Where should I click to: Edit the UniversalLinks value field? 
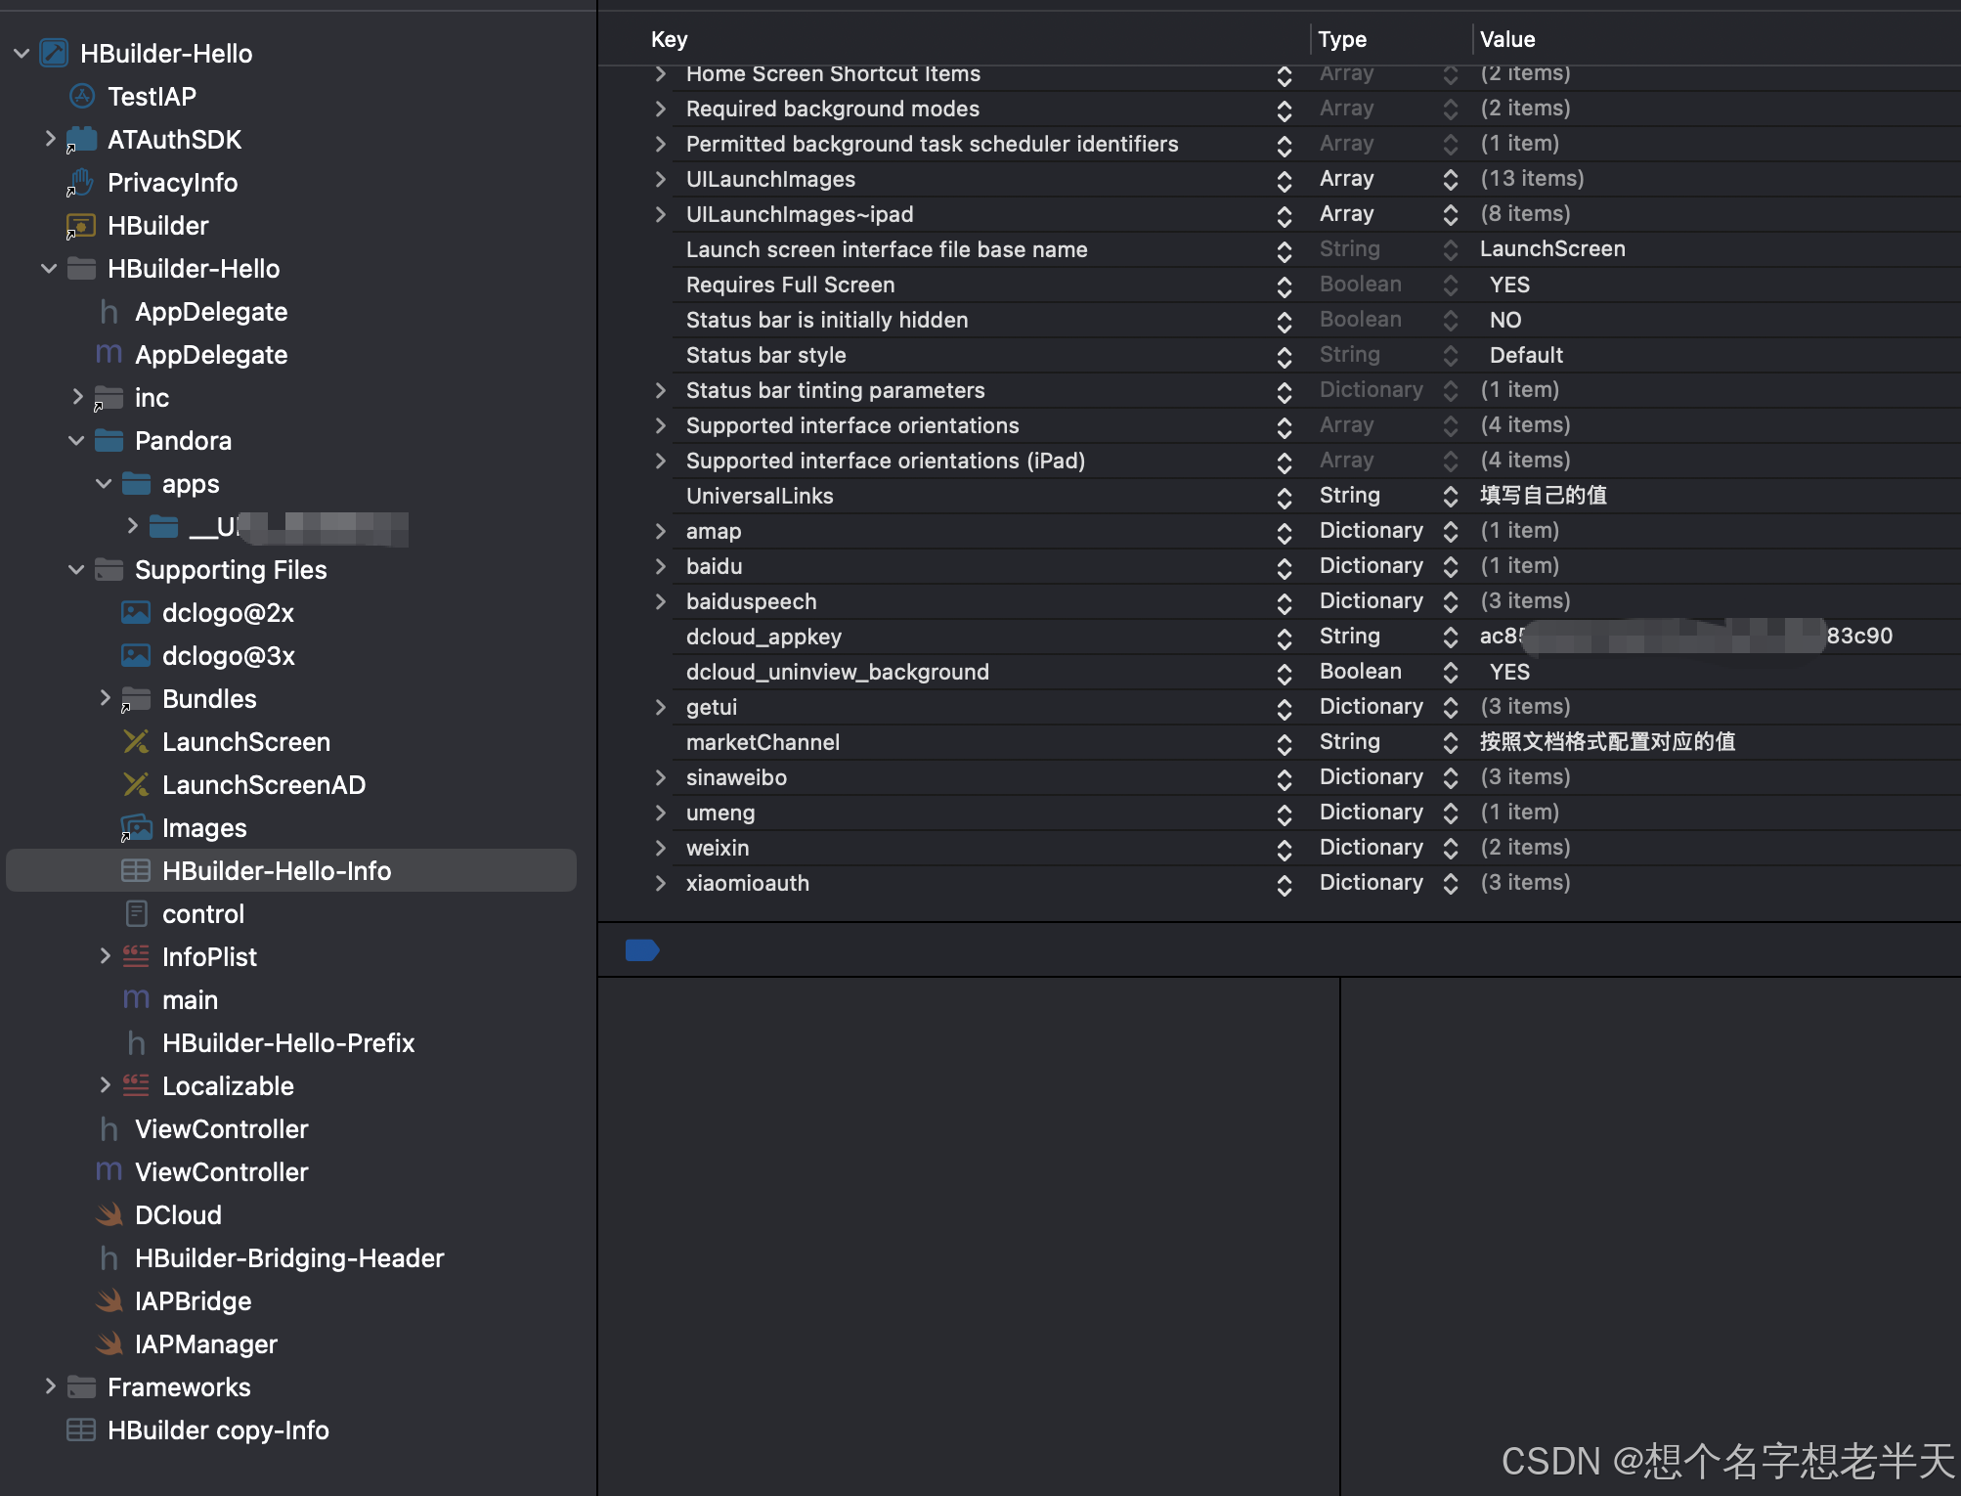coord(1543,496)
